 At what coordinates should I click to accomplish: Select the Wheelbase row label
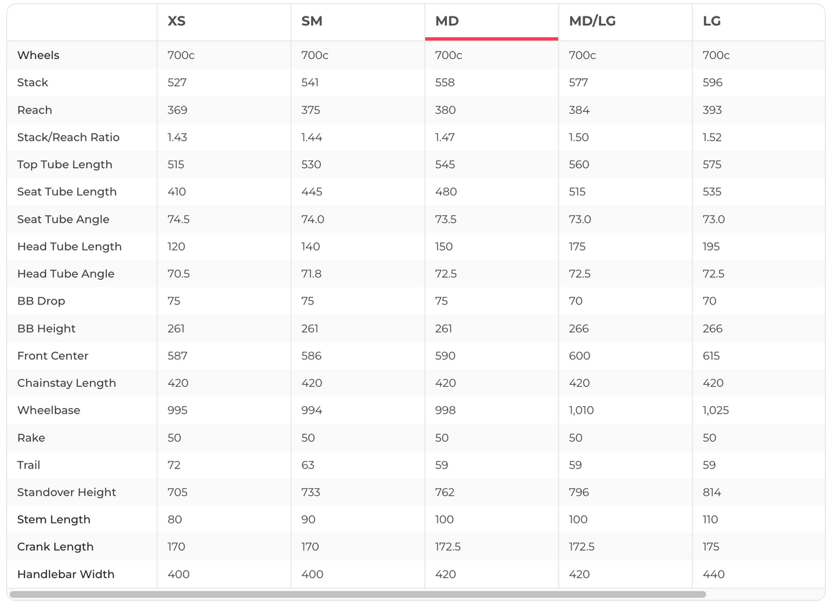tap(49, 410)
